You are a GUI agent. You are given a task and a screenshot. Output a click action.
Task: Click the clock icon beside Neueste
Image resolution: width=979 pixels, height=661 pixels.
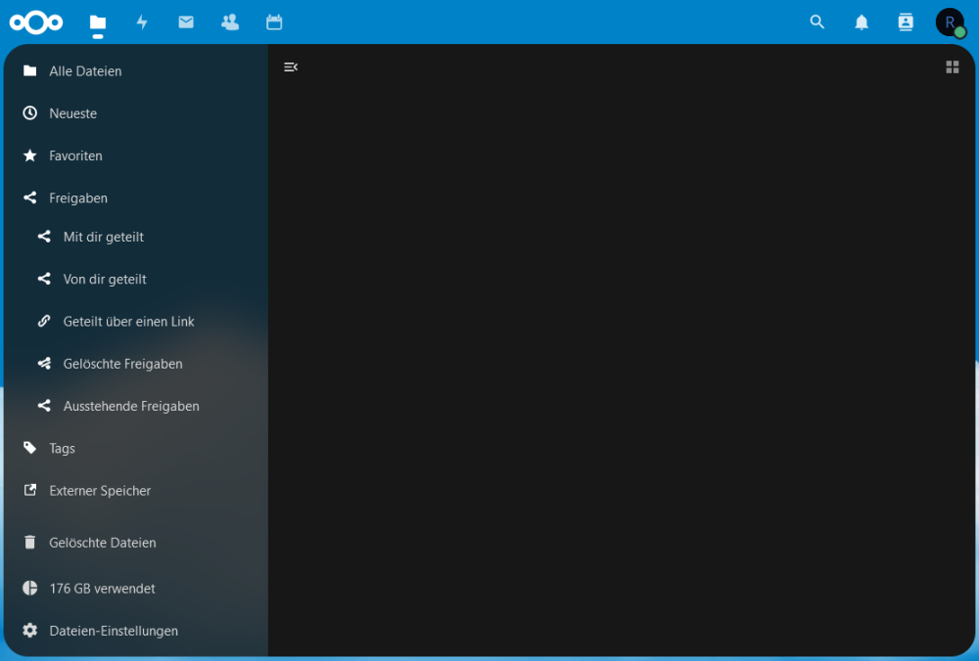click(30, 112)
